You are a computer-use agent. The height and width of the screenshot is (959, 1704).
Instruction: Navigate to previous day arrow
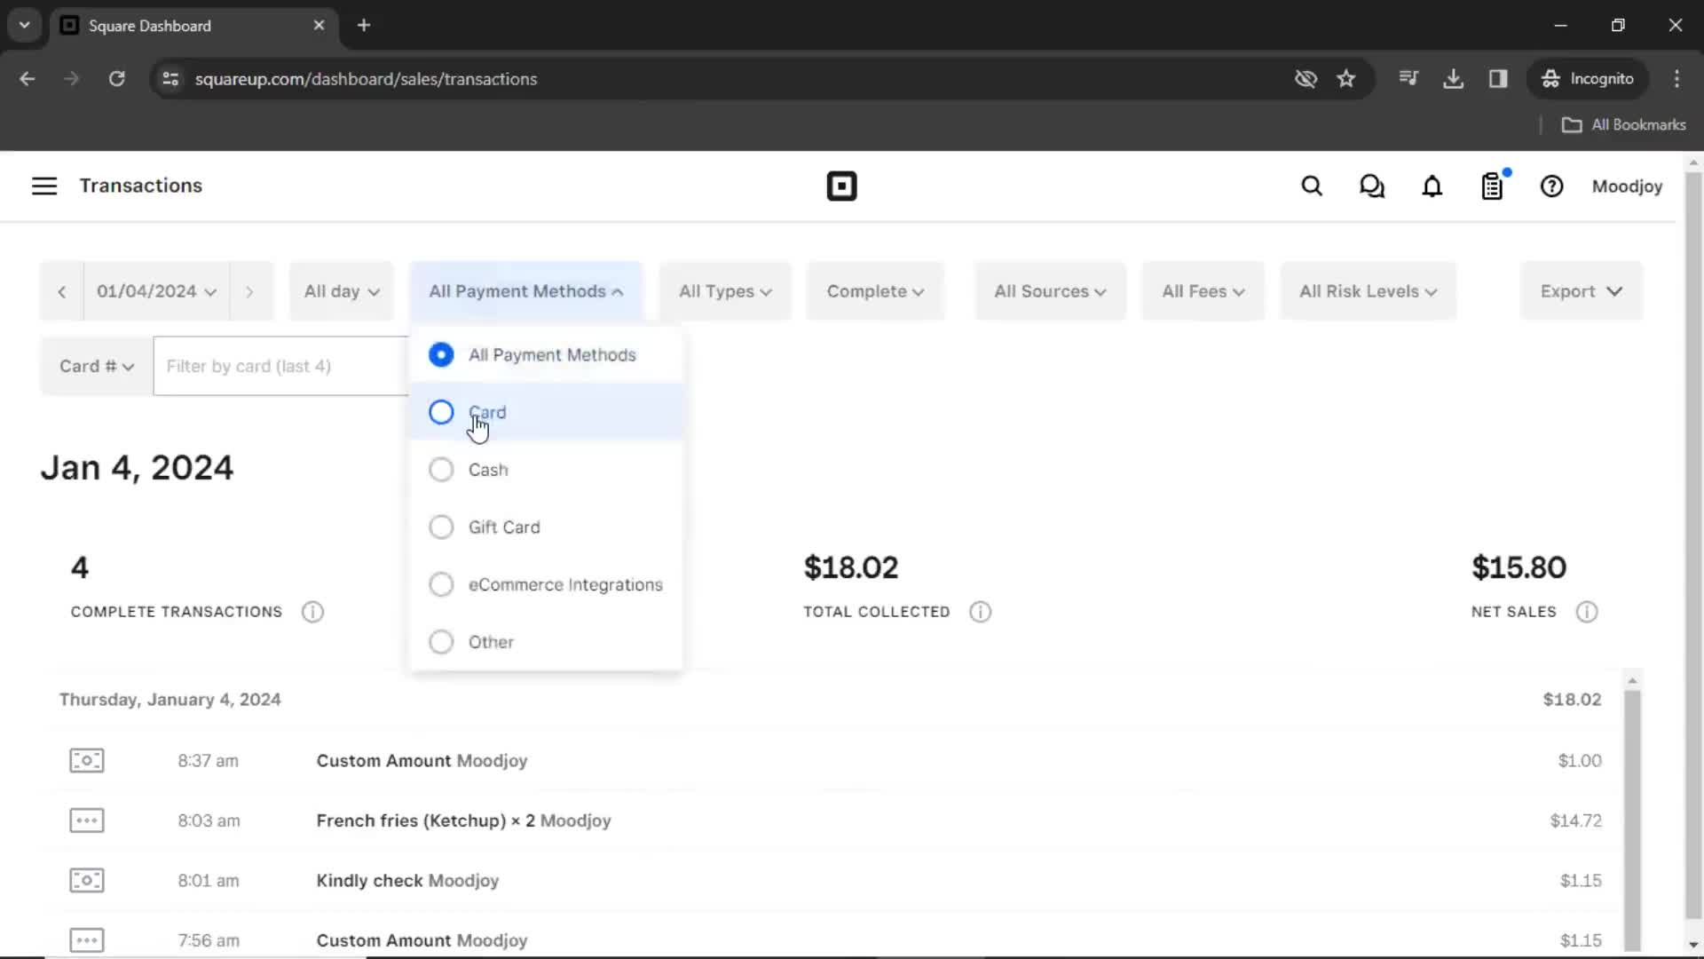(x=63, y=291)
